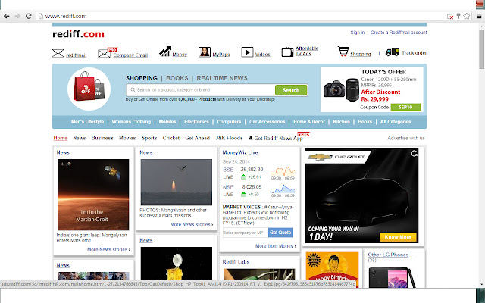Click the Enter company or MF field

click(x=245, y=233)
